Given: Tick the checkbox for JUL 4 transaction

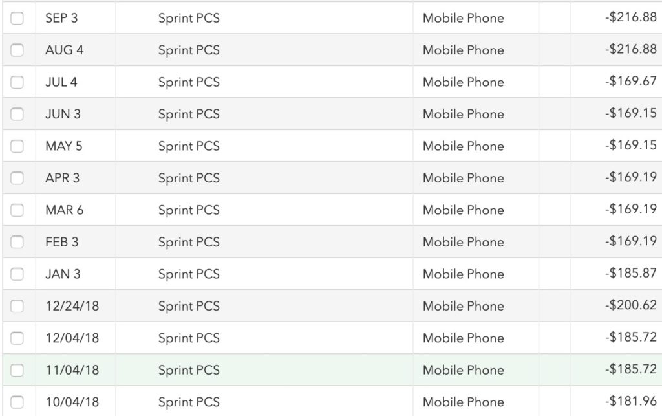Looking at the screenshot, I should (17, 82).
